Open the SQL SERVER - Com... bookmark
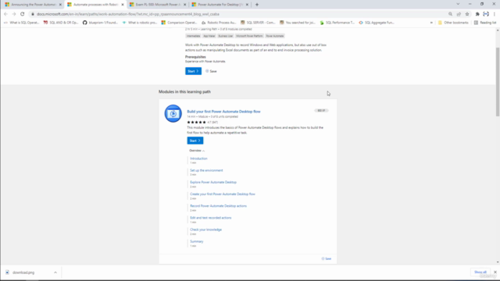500x281 pixels. pos(258,23)
